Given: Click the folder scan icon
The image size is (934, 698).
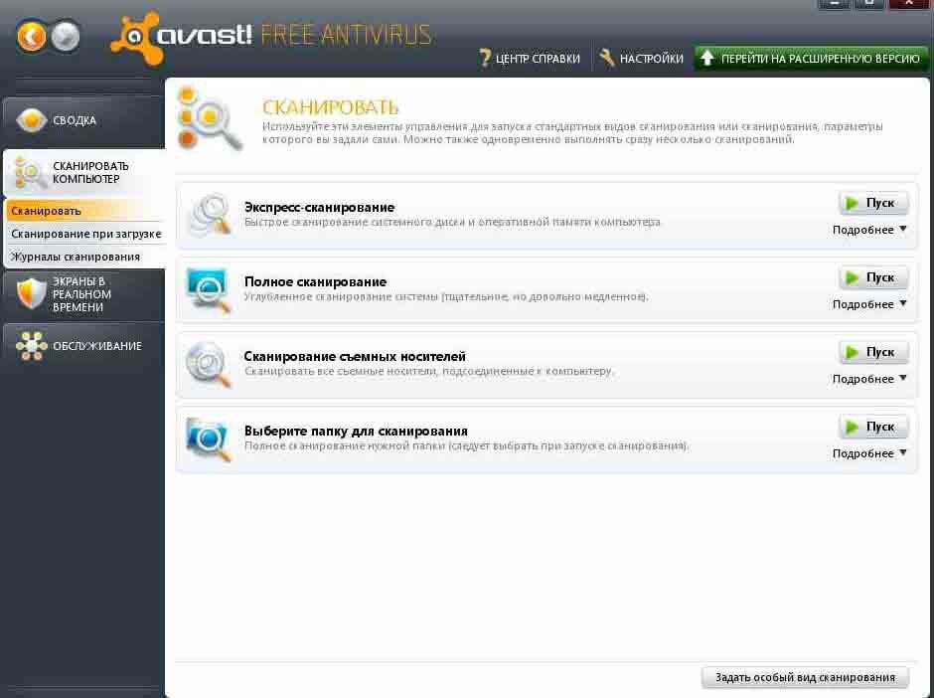Looking at the screenshot, I should (x=209, y=439).
